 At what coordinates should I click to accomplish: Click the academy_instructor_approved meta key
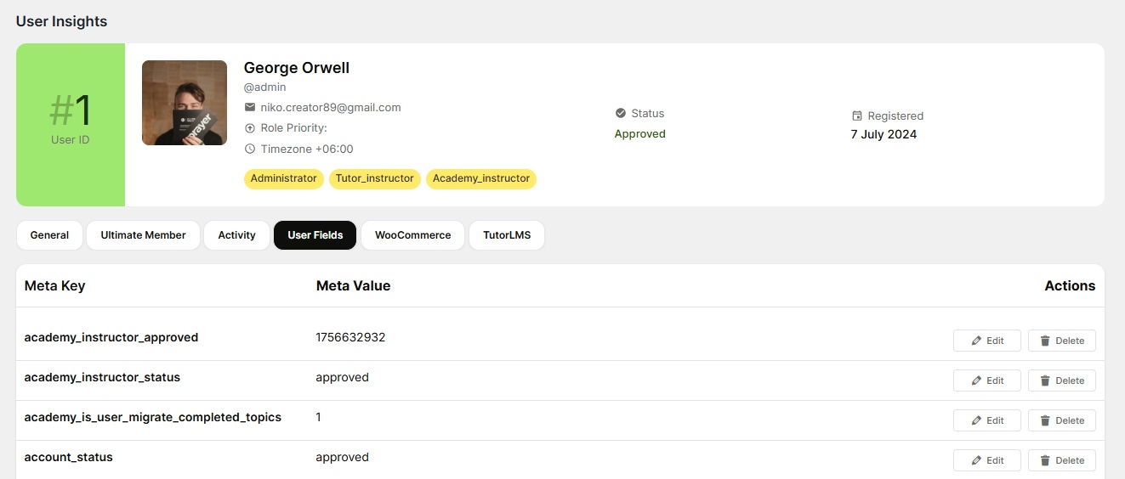pyautogui.click(x=111, y=338)
